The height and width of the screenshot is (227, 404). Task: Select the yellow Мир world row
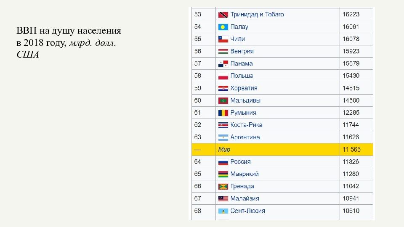pos(282,150)
